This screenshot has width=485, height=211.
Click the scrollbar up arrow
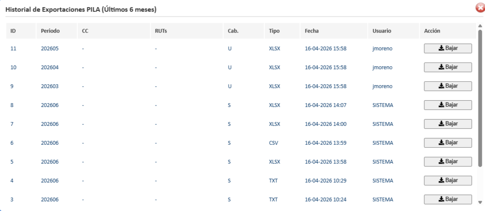coord(480,26)
